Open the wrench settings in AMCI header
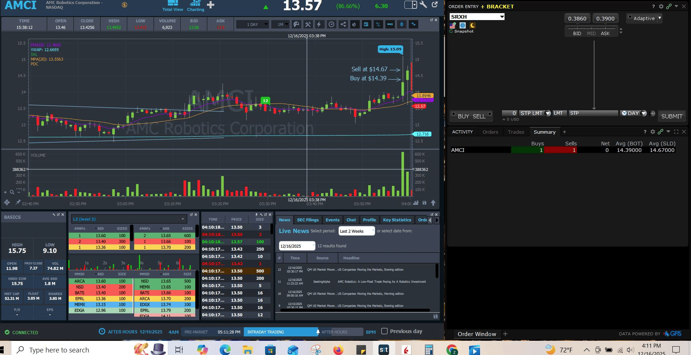The width and height of the screenshot is (691, 355). (423, 4)
